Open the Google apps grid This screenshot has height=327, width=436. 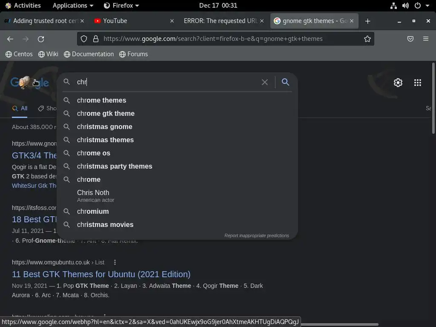point(417,83)
